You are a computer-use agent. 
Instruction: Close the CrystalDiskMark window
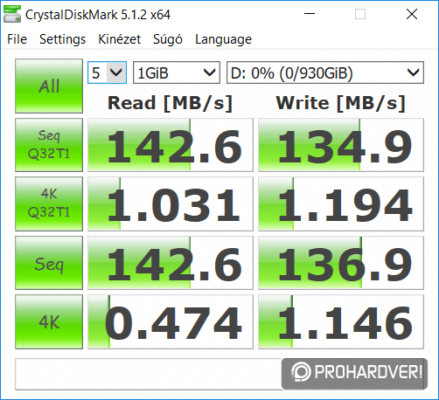(412, 14)
